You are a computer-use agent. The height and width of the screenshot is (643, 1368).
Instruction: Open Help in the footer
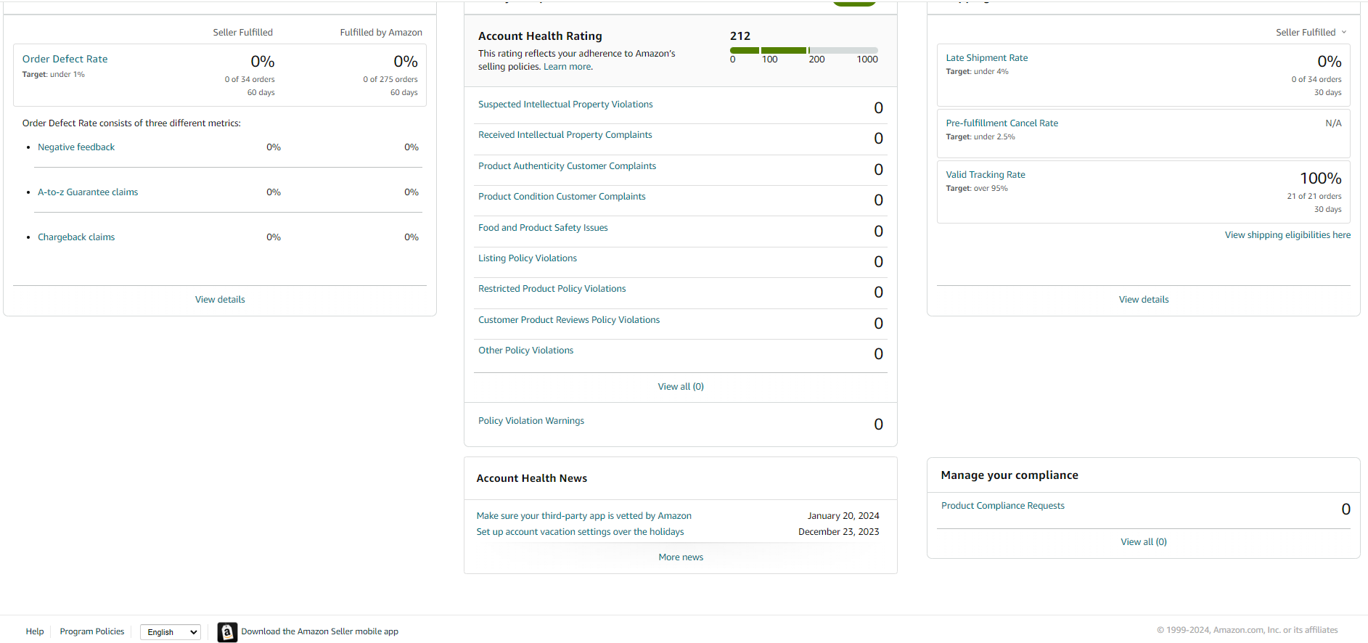click(x=35, y=631)
